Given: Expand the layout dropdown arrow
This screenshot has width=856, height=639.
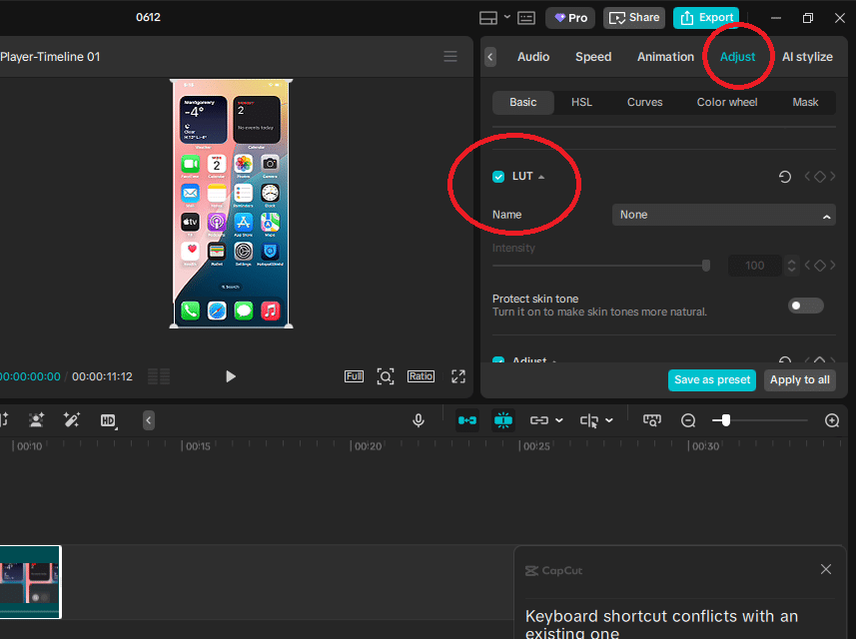Looking at the screenshot, I should 507,17.
